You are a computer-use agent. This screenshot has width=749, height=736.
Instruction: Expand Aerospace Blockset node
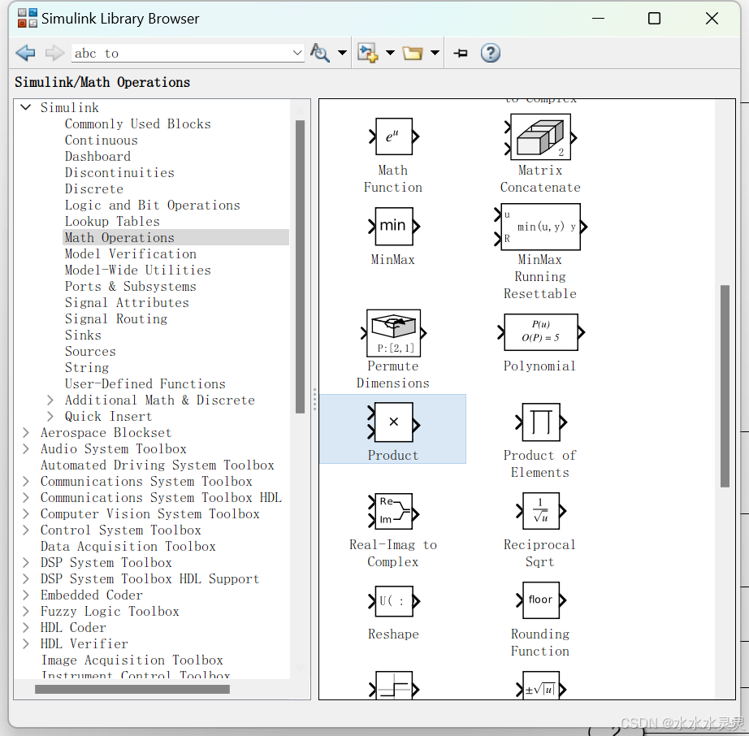pos(26,432)
